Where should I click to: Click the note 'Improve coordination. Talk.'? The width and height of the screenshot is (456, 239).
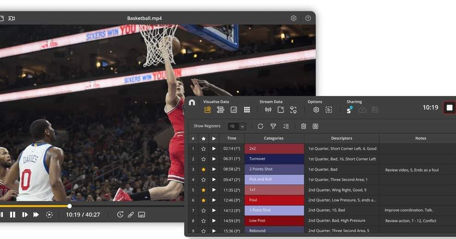click(x=409, y=210)
